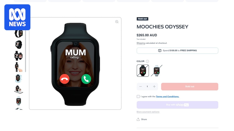The width and height of the screenshot is (234, 131).
Task: Click the pink Sold out button
Action: [190, 87]
